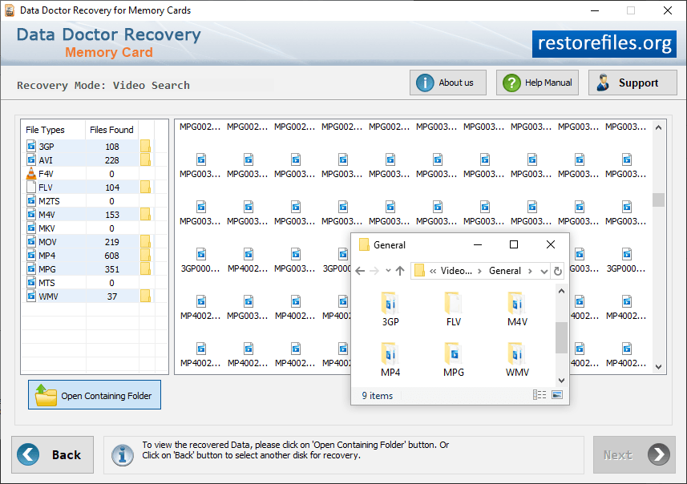
Task: Click the overflow chevrons before Video... path
Action: [433, 271]
